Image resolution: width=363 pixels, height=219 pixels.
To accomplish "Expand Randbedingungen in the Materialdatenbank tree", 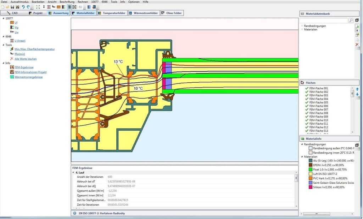I will (x=302, y=26).
